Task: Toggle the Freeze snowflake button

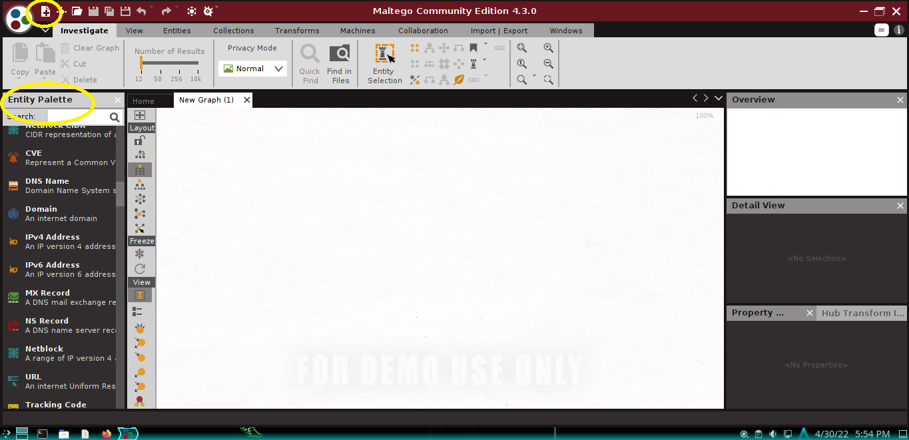Action: 140,254
